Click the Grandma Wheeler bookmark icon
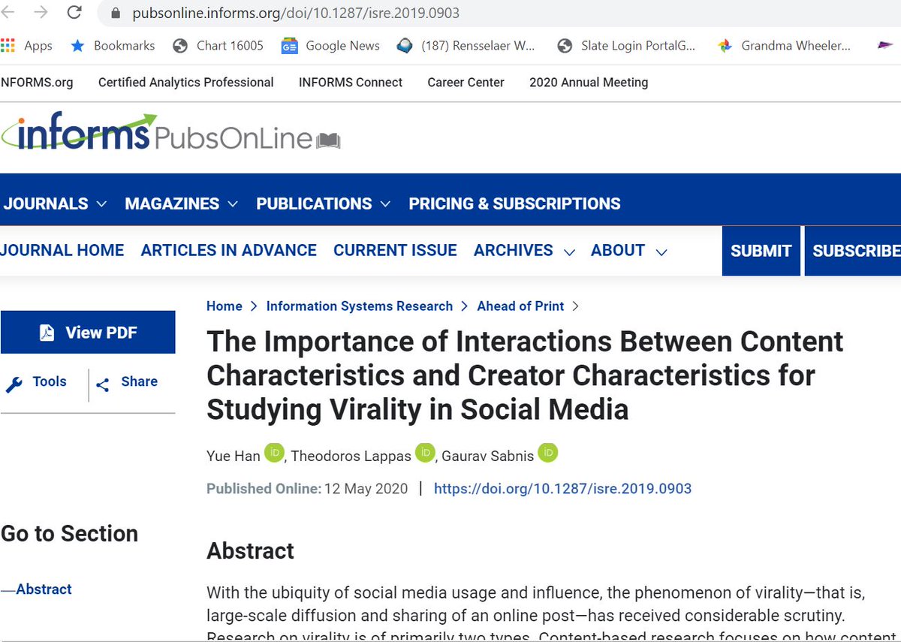The width and height of the screenshot is (901, 642). (x=725, y=46)
